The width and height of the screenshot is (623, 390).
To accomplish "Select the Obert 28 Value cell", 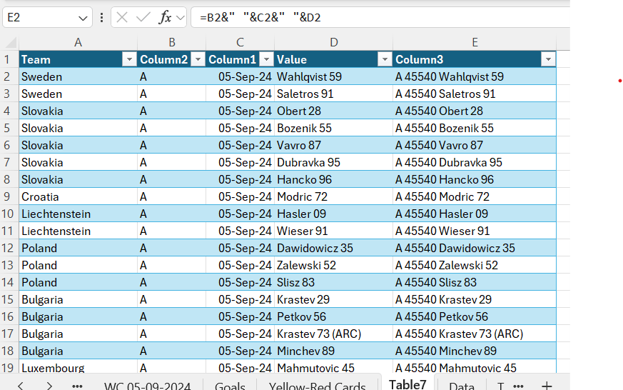I will [x=333, y=111].
